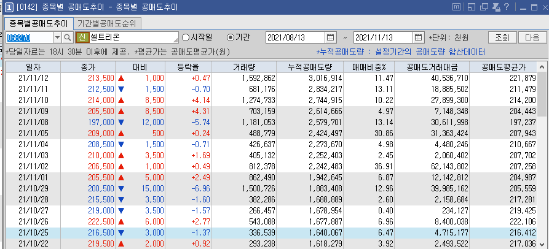Select the short average price cell 221,879
Screen dimensions: 549x249
click(x=504, y=78)
